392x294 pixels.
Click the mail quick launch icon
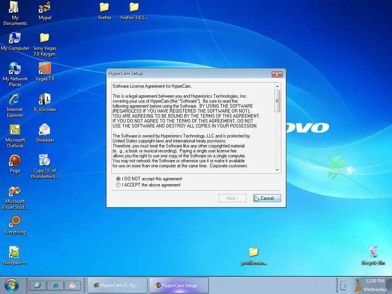click(x=72, y=285)
